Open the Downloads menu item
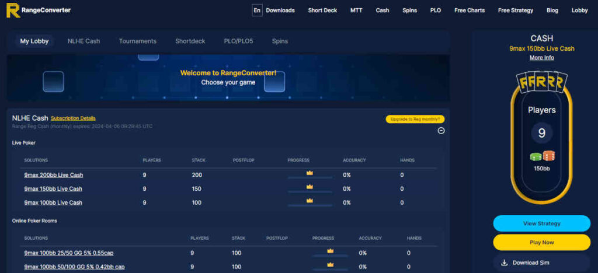598x273 pixels. (x=280, y=10)
